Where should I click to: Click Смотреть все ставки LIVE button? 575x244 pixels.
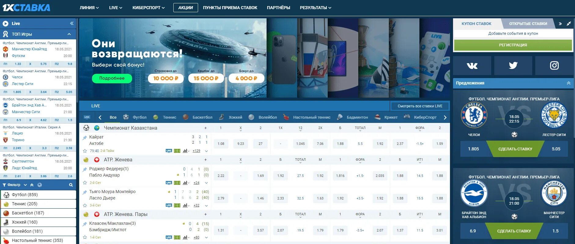[x=420, y=106]
